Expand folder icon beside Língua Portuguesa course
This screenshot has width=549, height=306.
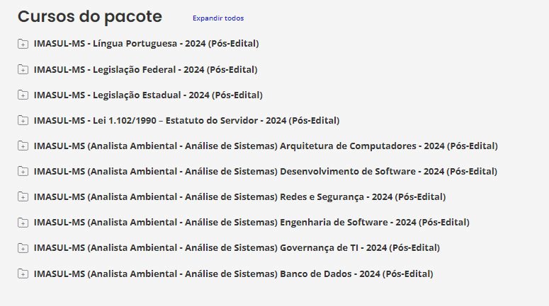point(23,44)
